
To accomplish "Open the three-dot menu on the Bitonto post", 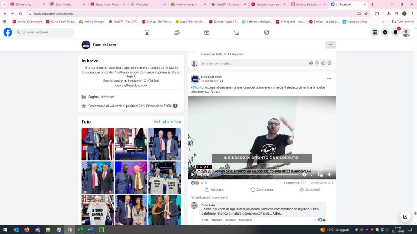I will click(x=329, y=79).
